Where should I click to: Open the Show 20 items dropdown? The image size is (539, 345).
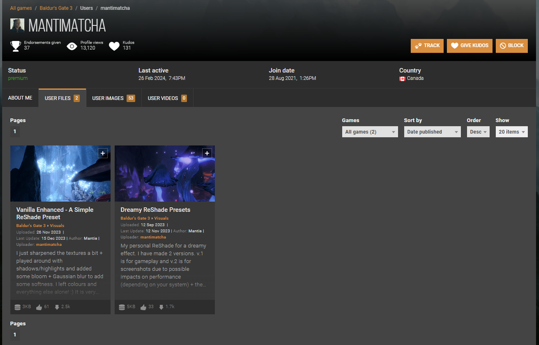[511, 132]
